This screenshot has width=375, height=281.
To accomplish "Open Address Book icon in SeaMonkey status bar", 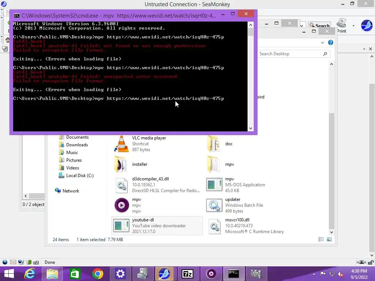I will [29, 262].
